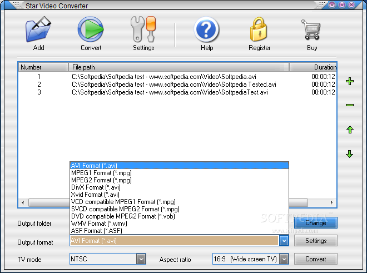The height and width of the screenshot is (273, 367).
Task: Move item down with green down arrow
Action: (x=350, y=154)
